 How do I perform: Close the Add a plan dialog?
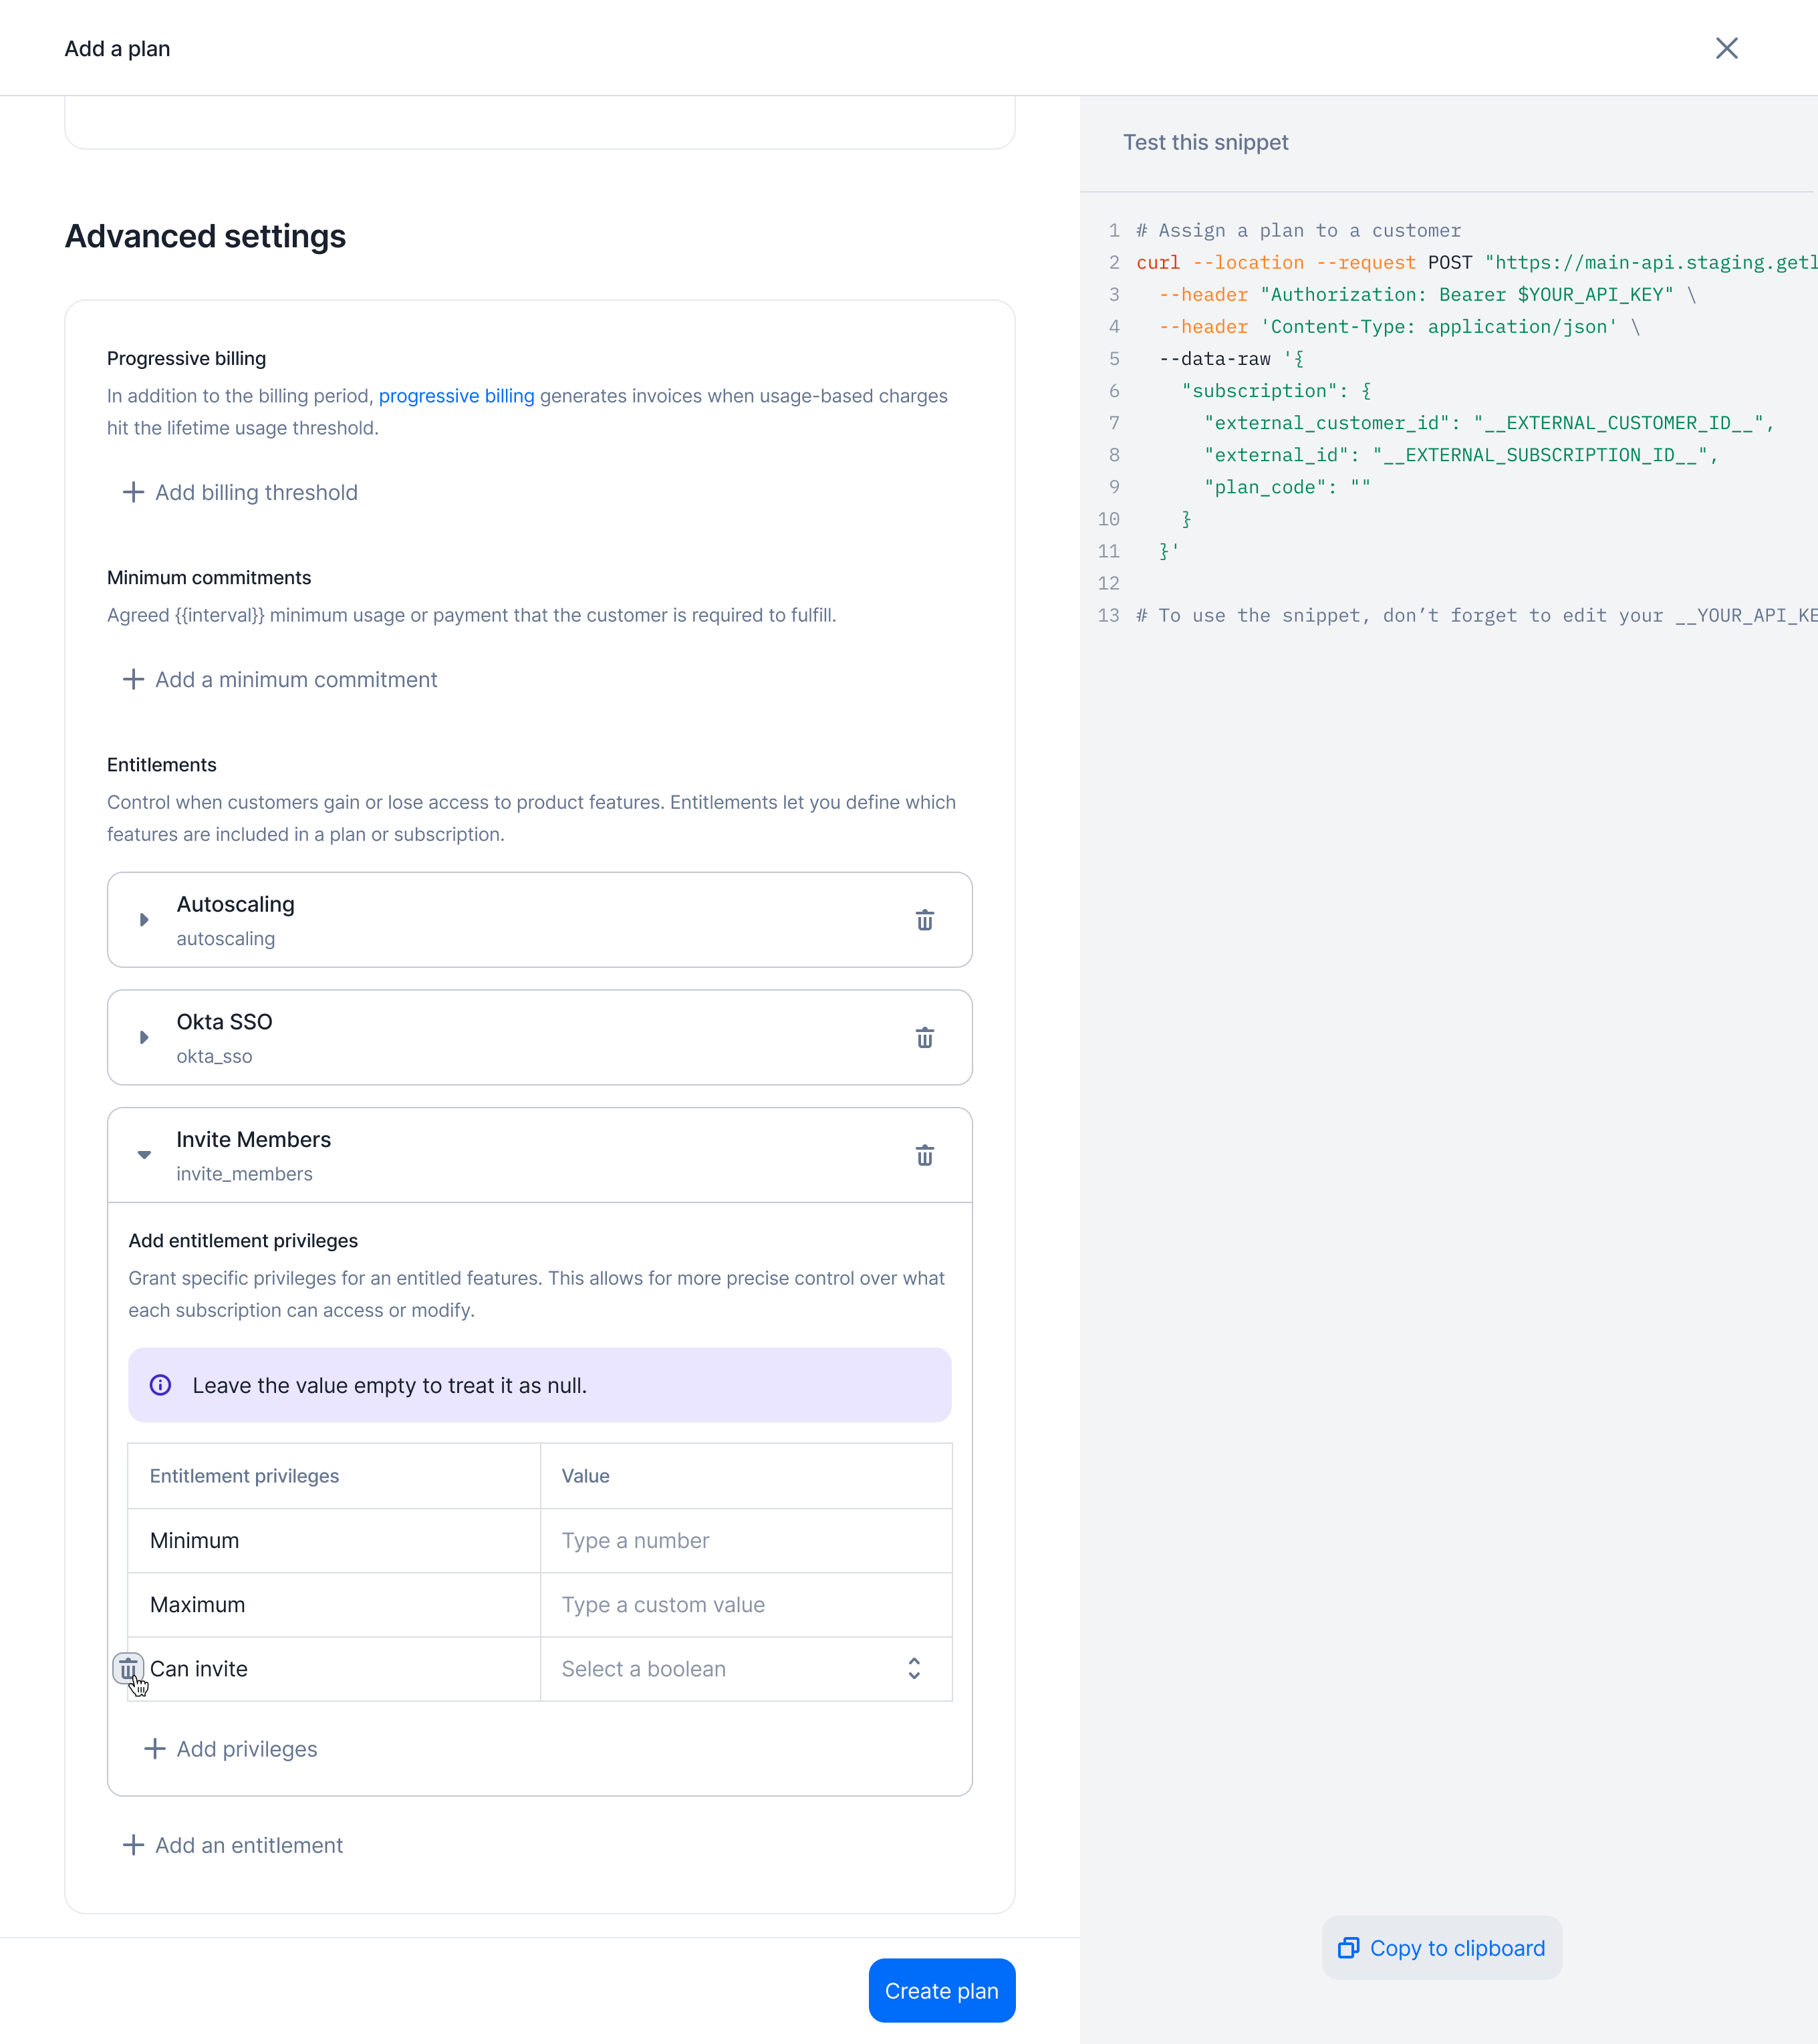1726,48
